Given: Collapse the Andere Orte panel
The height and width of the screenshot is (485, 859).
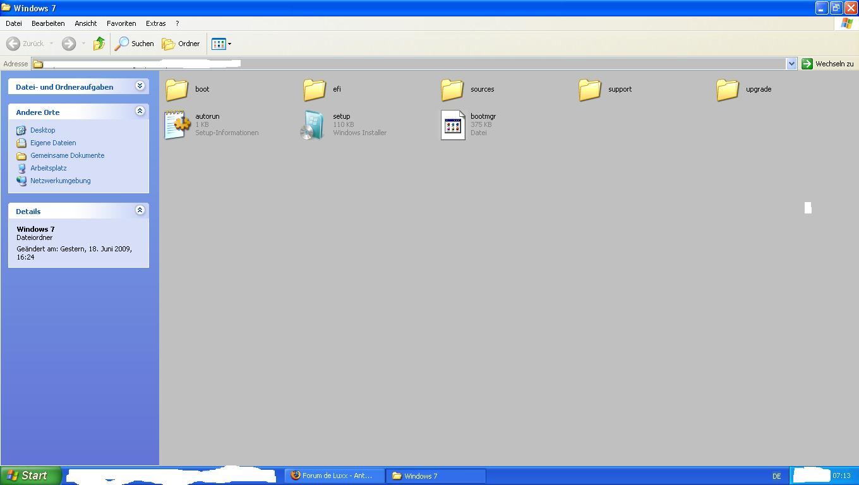Looking at the screenshot, I should (140, 111).
